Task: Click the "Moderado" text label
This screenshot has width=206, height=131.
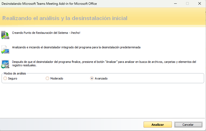Action: [57, 78]
